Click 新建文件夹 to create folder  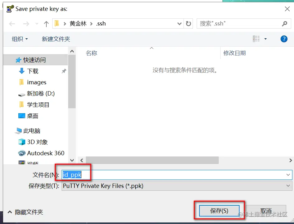[x=56, y=39]
